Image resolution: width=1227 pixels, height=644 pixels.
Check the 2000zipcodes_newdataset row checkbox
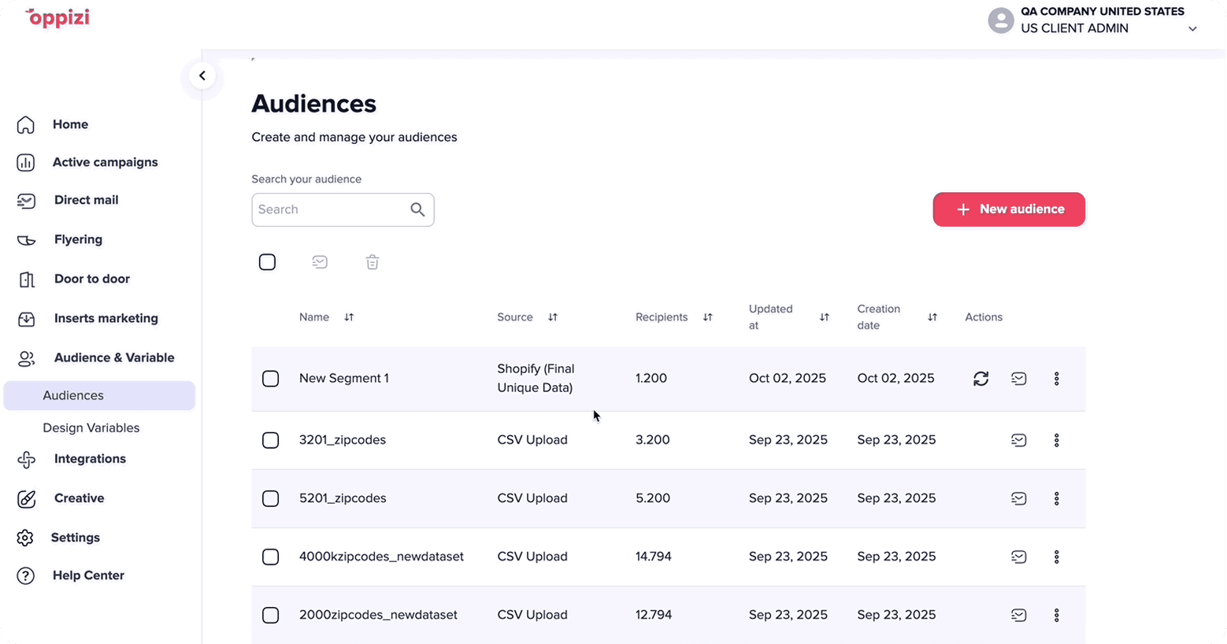(x=270, y=615)
